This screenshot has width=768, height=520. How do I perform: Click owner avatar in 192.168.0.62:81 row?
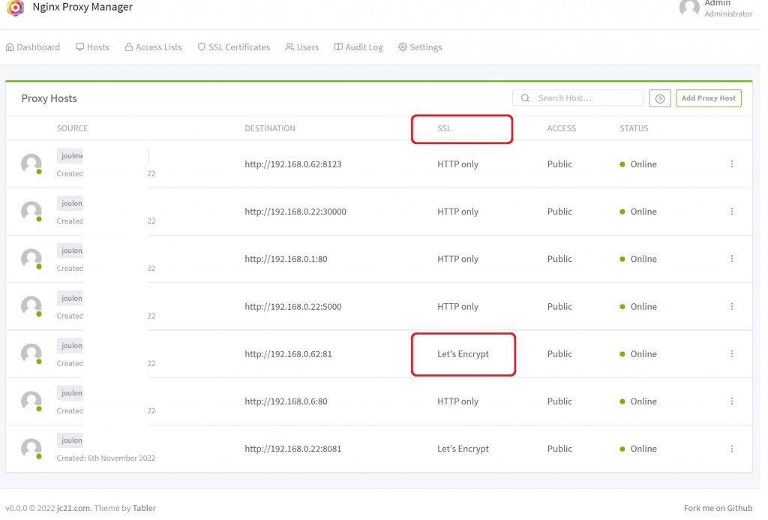(x=31, y=354)
